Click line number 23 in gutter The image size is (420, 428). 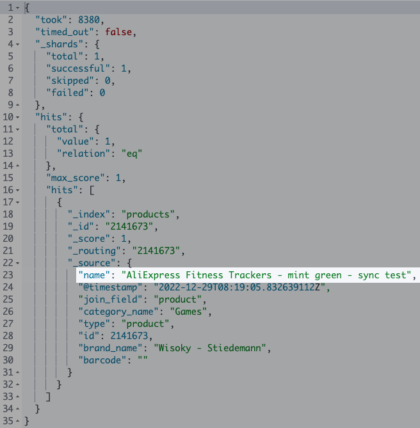(8, 275)
